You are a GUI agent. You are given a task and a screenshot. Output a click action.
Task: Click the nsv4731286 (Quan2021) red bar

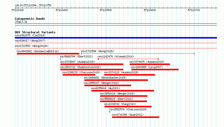point(136,117)
